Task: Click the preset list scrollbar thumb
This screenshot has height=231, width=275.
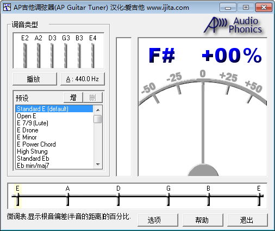Action: click(98, 119)
